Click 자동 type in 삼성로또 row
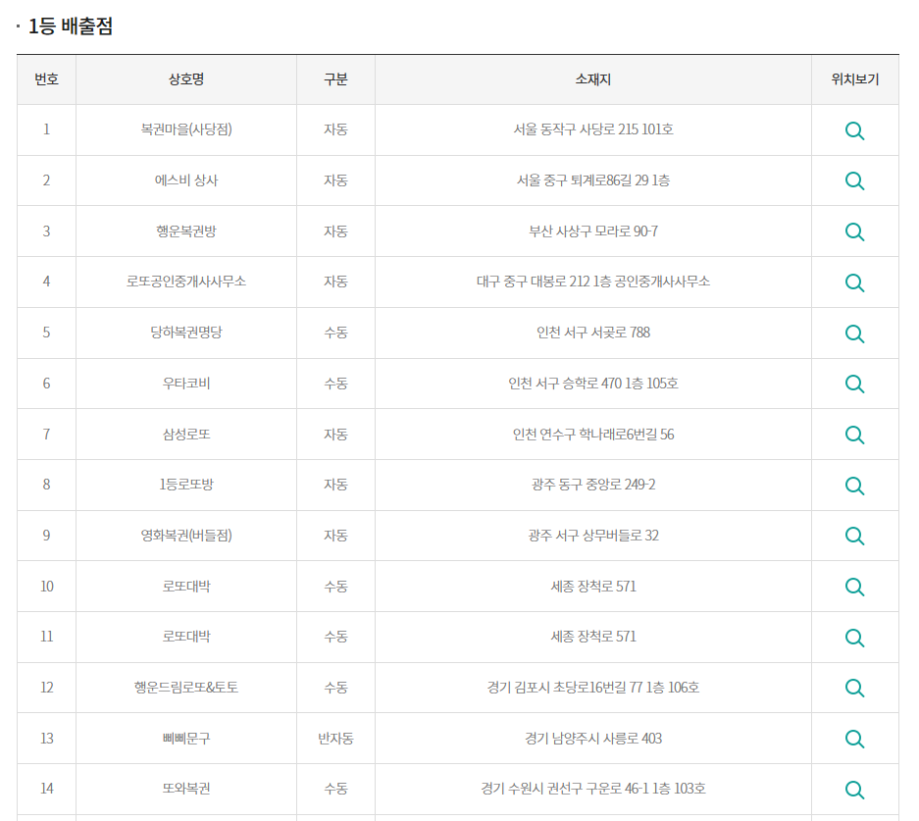The width and height of the screenshot is (919, 821). 335,435
